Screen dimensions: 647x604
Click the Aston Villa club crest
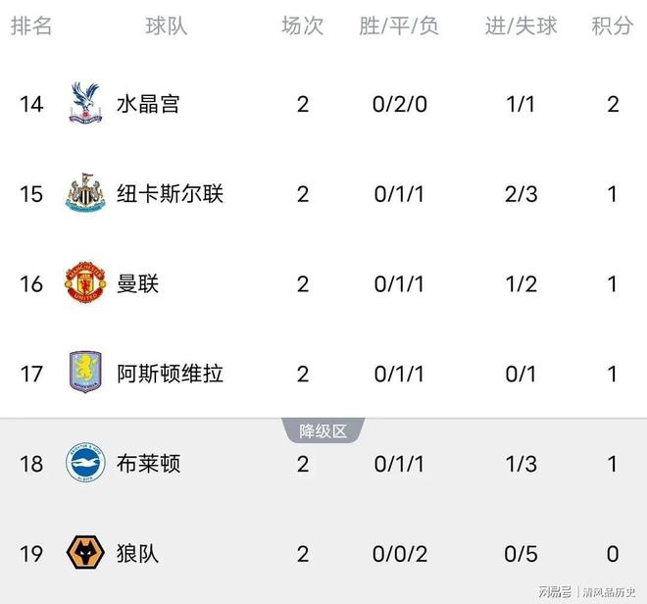[x=85, y=374]
